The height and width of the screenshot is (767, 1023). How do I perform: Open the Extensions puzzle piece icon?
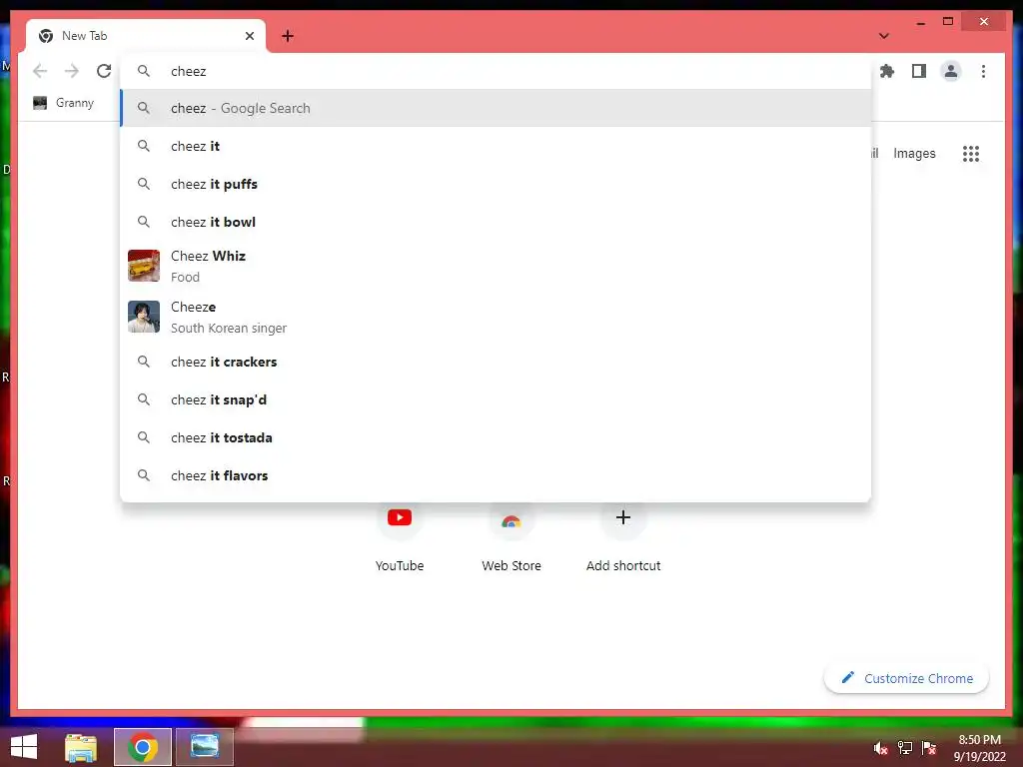887,71
